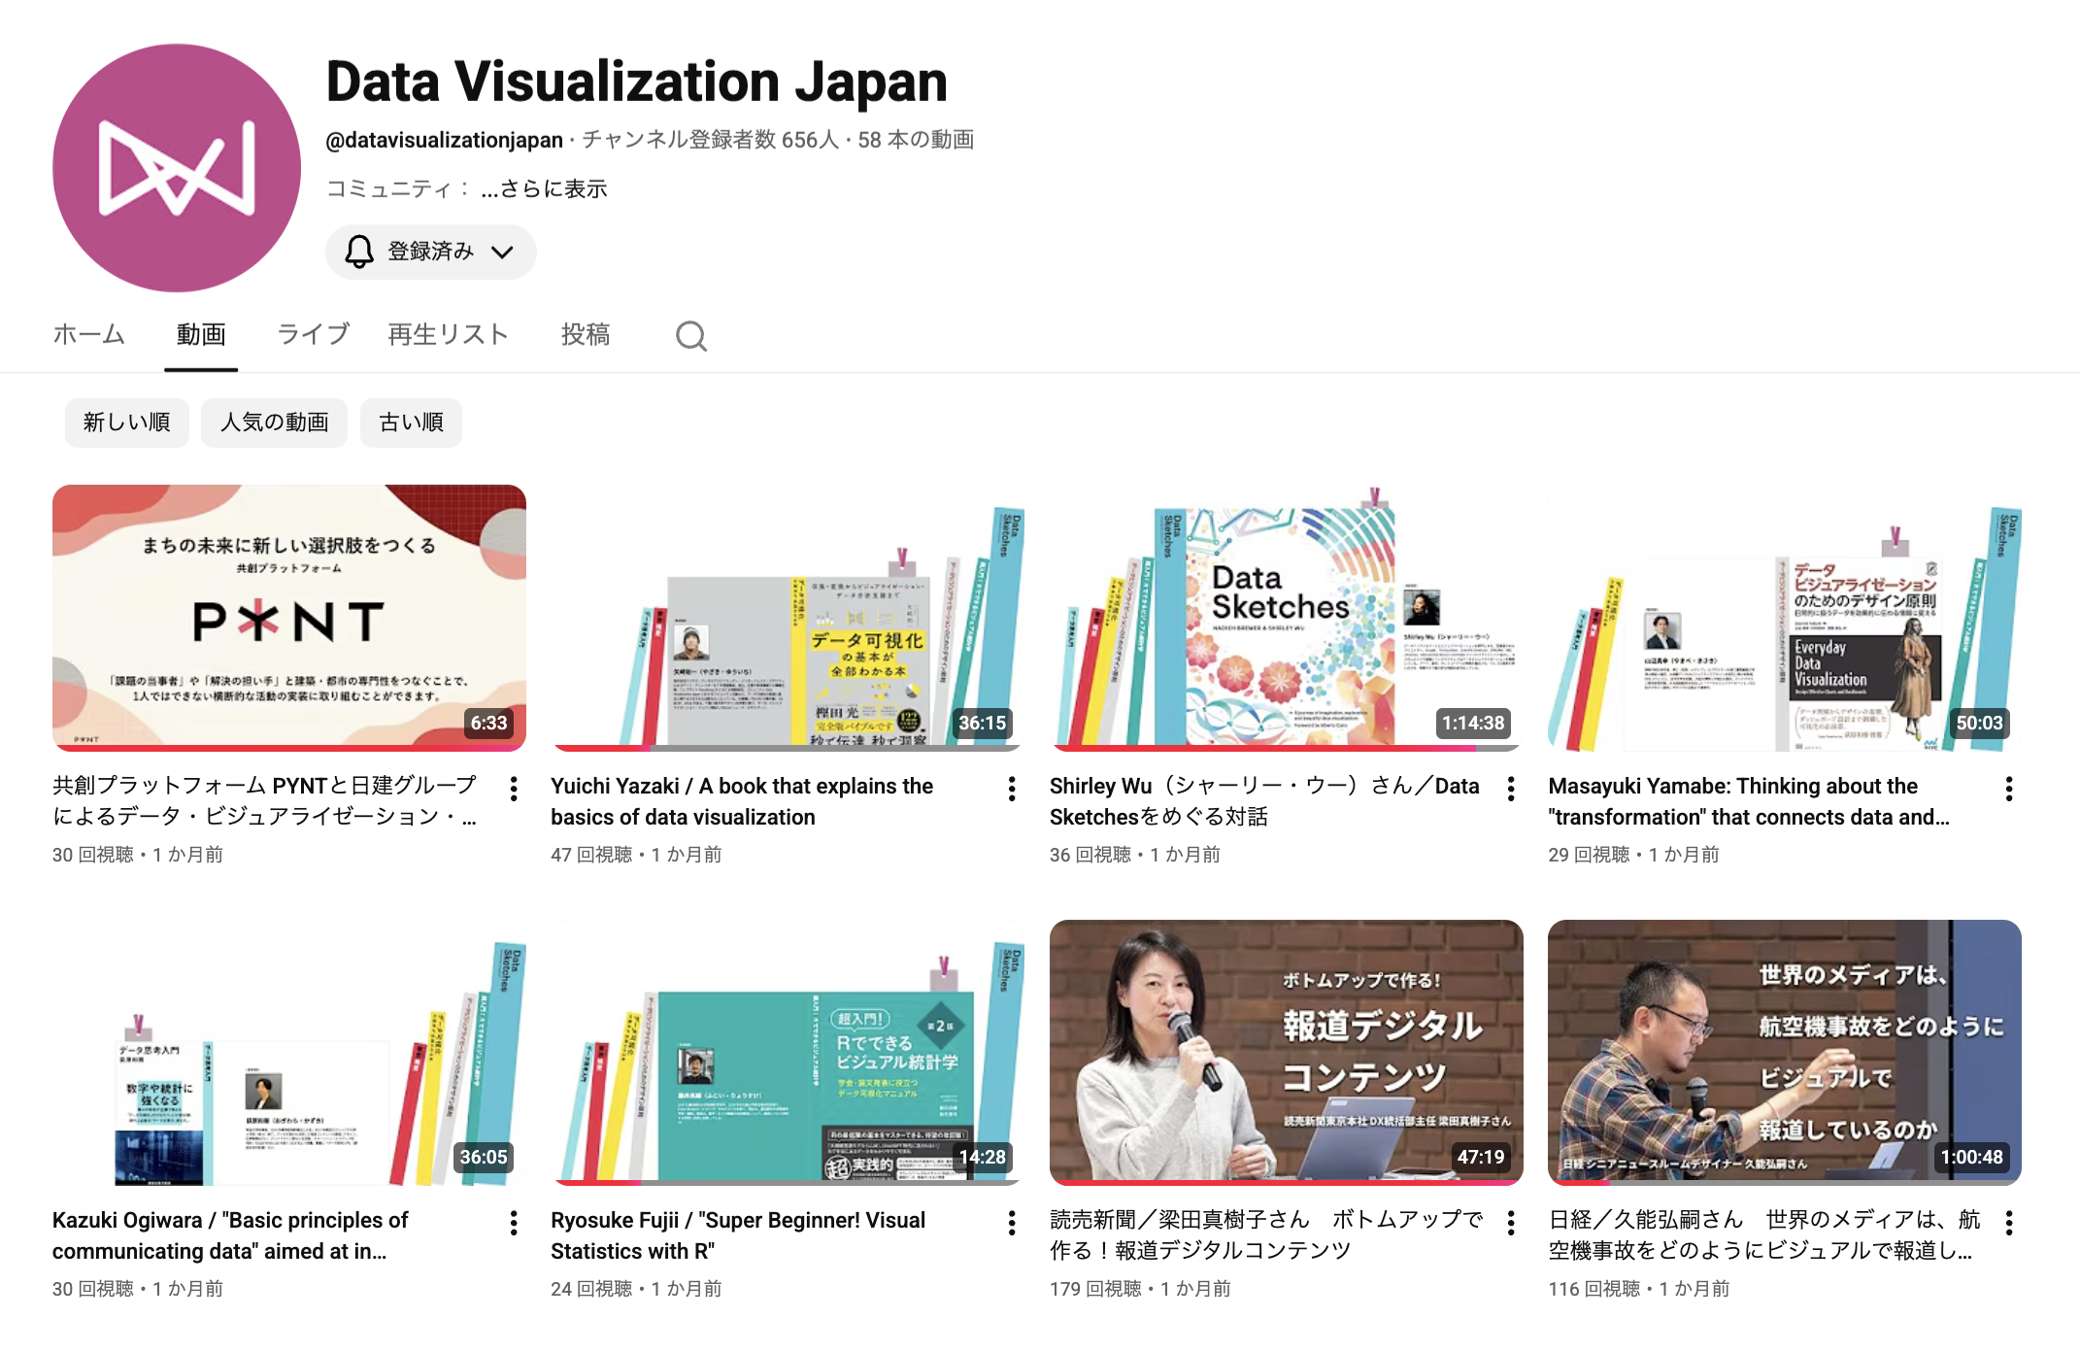
Task: Enable the 人気の動画 filter chip
Action: pos(274,422)
